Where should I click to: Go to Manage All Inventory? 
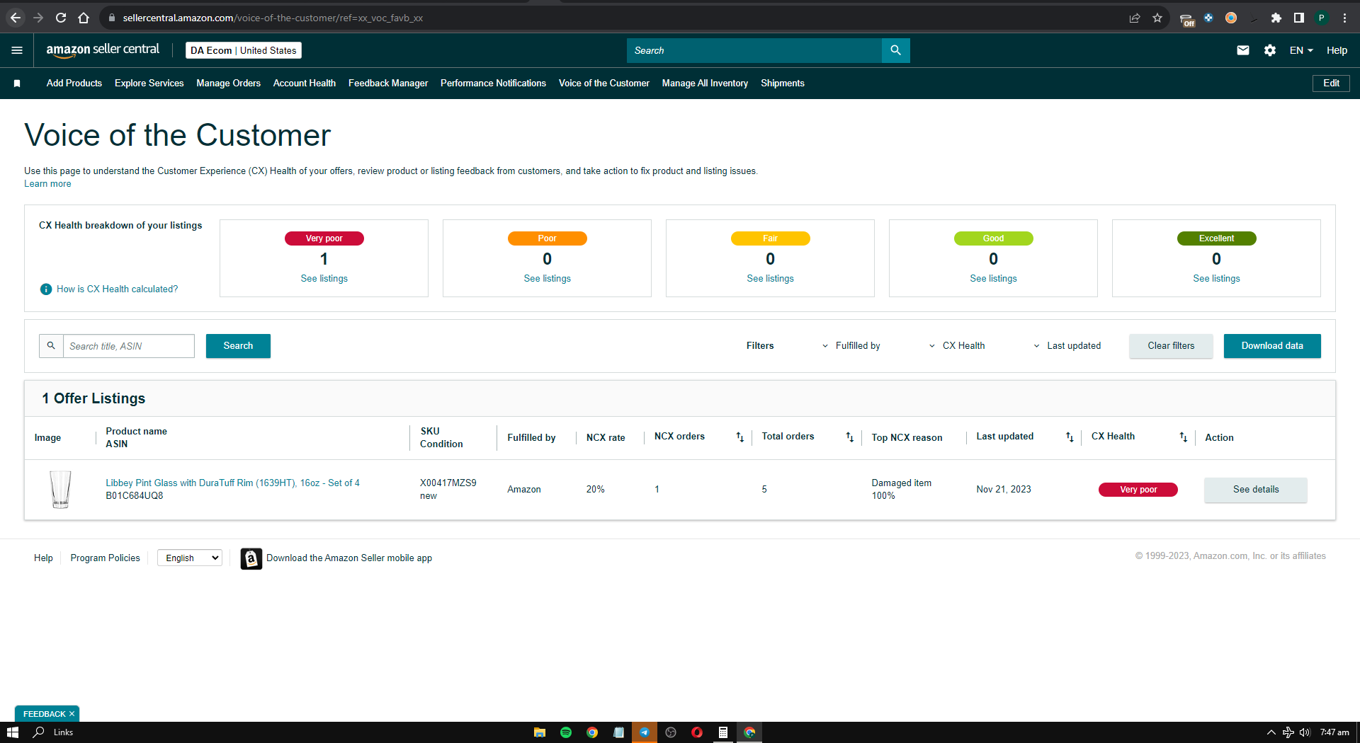click(705, 83)
